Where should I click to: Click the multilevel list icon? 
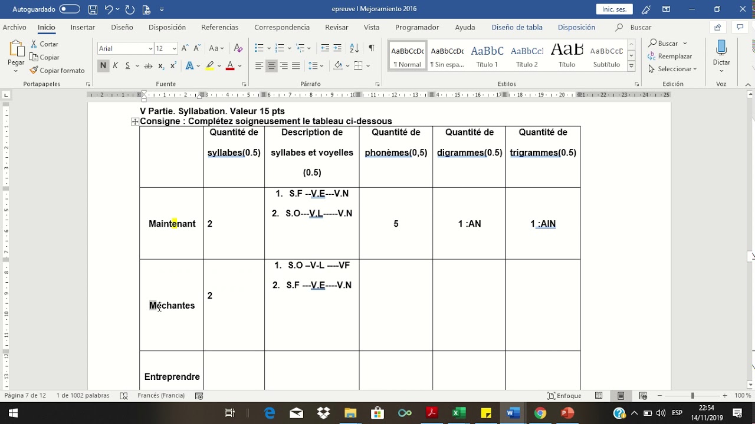[x=300, y=48]
